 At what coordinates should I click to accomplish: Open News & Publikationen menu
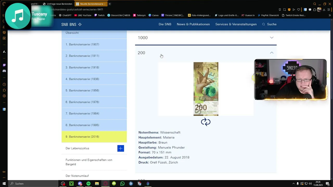click(193, 24)
